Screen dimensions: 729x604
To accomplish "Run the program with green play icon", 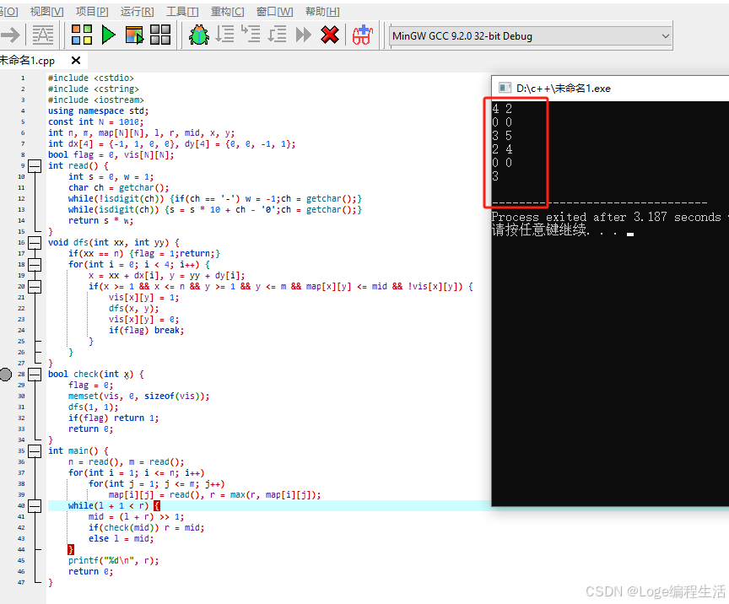I will [108, 35].
